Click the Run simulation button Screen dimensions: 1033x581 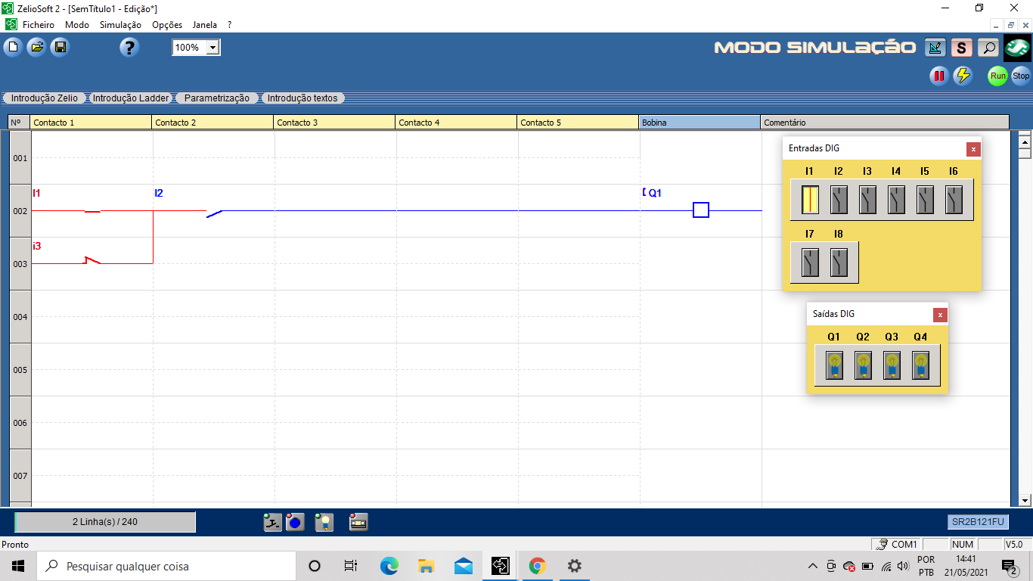(997, 76)
